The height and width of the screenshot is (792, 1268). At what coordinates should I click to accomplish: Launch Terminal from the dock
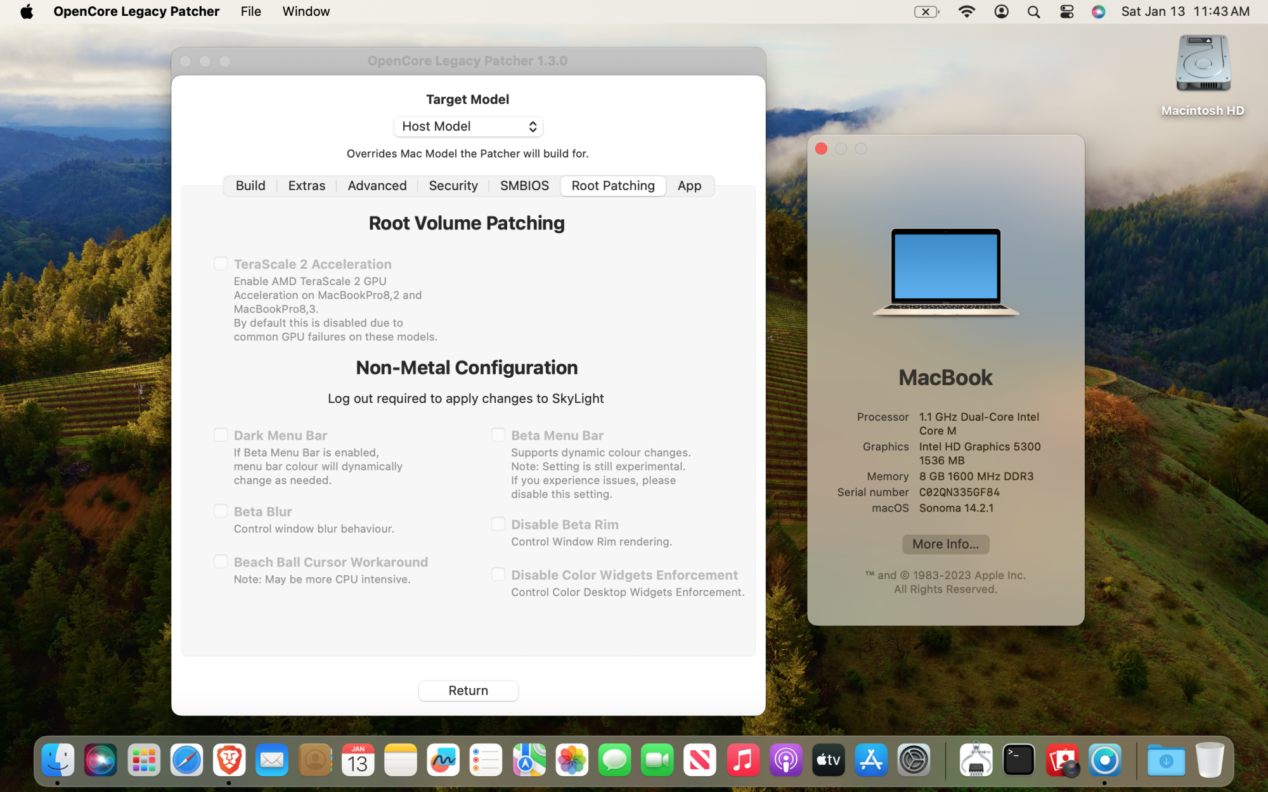coord(1019,760)
